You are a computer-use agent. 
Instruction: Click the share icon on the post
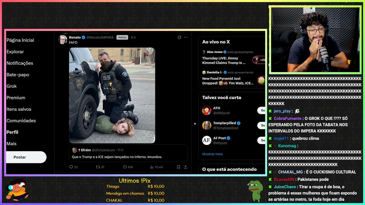tap(186, 167)
